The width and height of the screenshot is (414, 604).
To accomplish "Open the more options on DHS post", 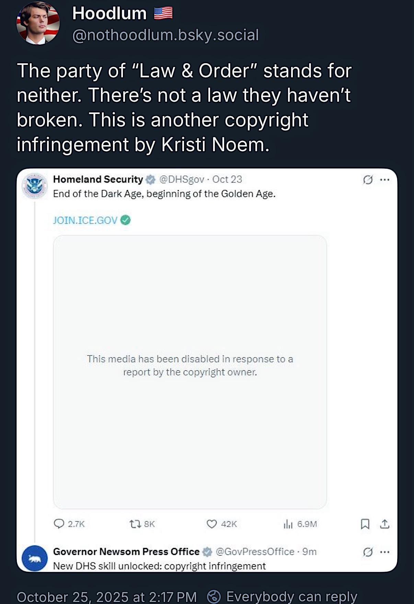I will pos(385,179).
